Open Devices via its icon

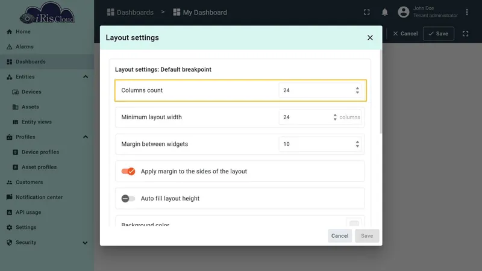tap(16, 92)
